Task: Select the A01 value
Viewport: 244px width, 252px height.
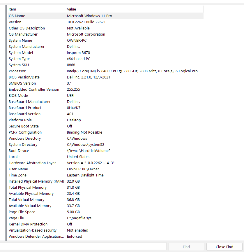Action: [x=70, y=114]
